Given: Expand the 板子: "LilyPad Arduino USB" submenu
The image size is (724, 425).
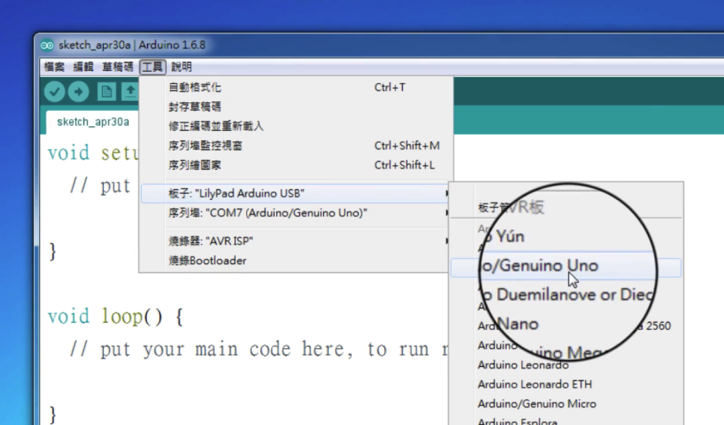Looking at the screenshot, I should [x=295, y=194].
